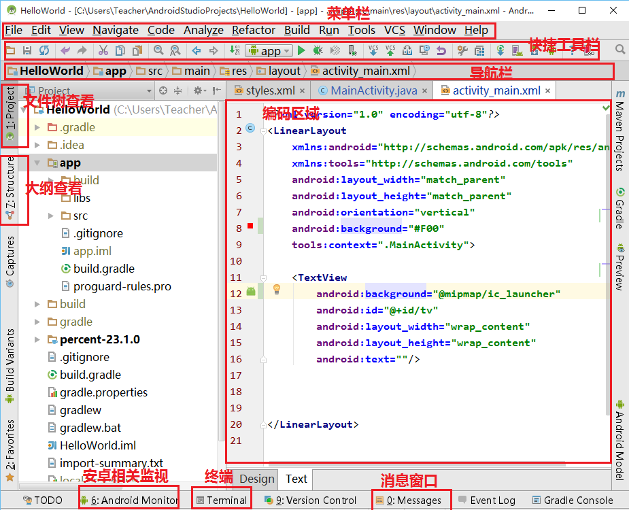The width and height of the screenshot is (629, 510).
Task: Open the Analyze menu
Action: point(203,30)
